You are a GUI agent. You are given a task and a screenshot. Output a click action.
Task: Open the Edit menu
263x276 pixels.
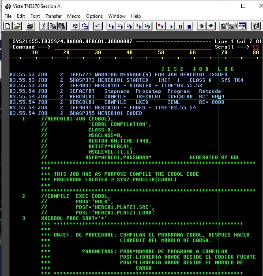tap(21, 16)
